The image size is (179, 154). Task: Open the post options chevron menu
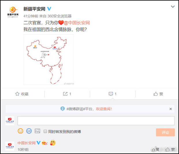tap(173, 7)
